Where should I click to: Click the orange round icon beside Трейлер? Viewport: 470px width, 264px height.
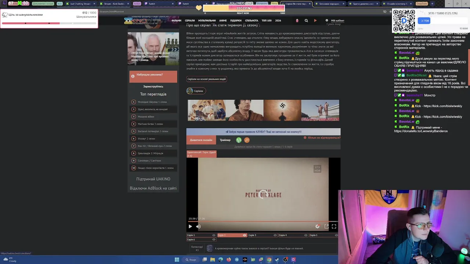pyautogui.click(x=247, y=140)
